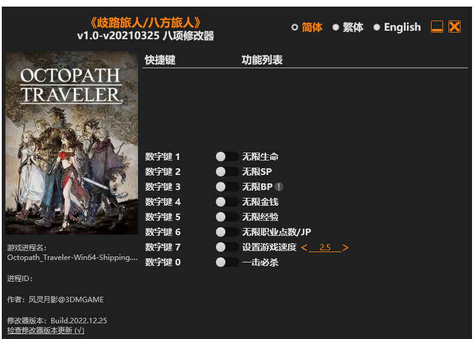Toggle the 无限职业点数/JP switch

tap(227, 232)
